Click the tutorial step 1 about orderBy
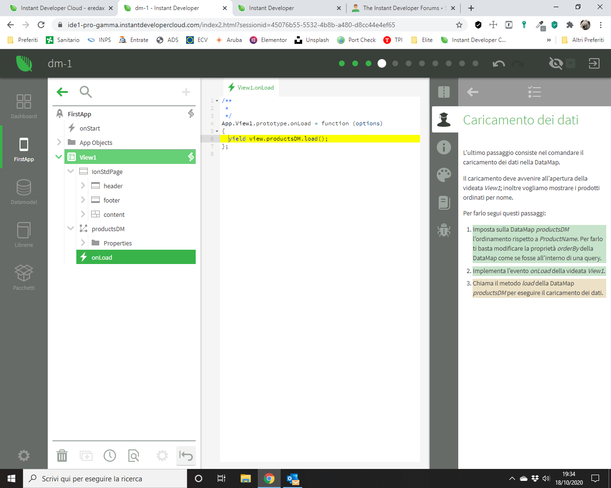The image size is (611, 488). 539,244
